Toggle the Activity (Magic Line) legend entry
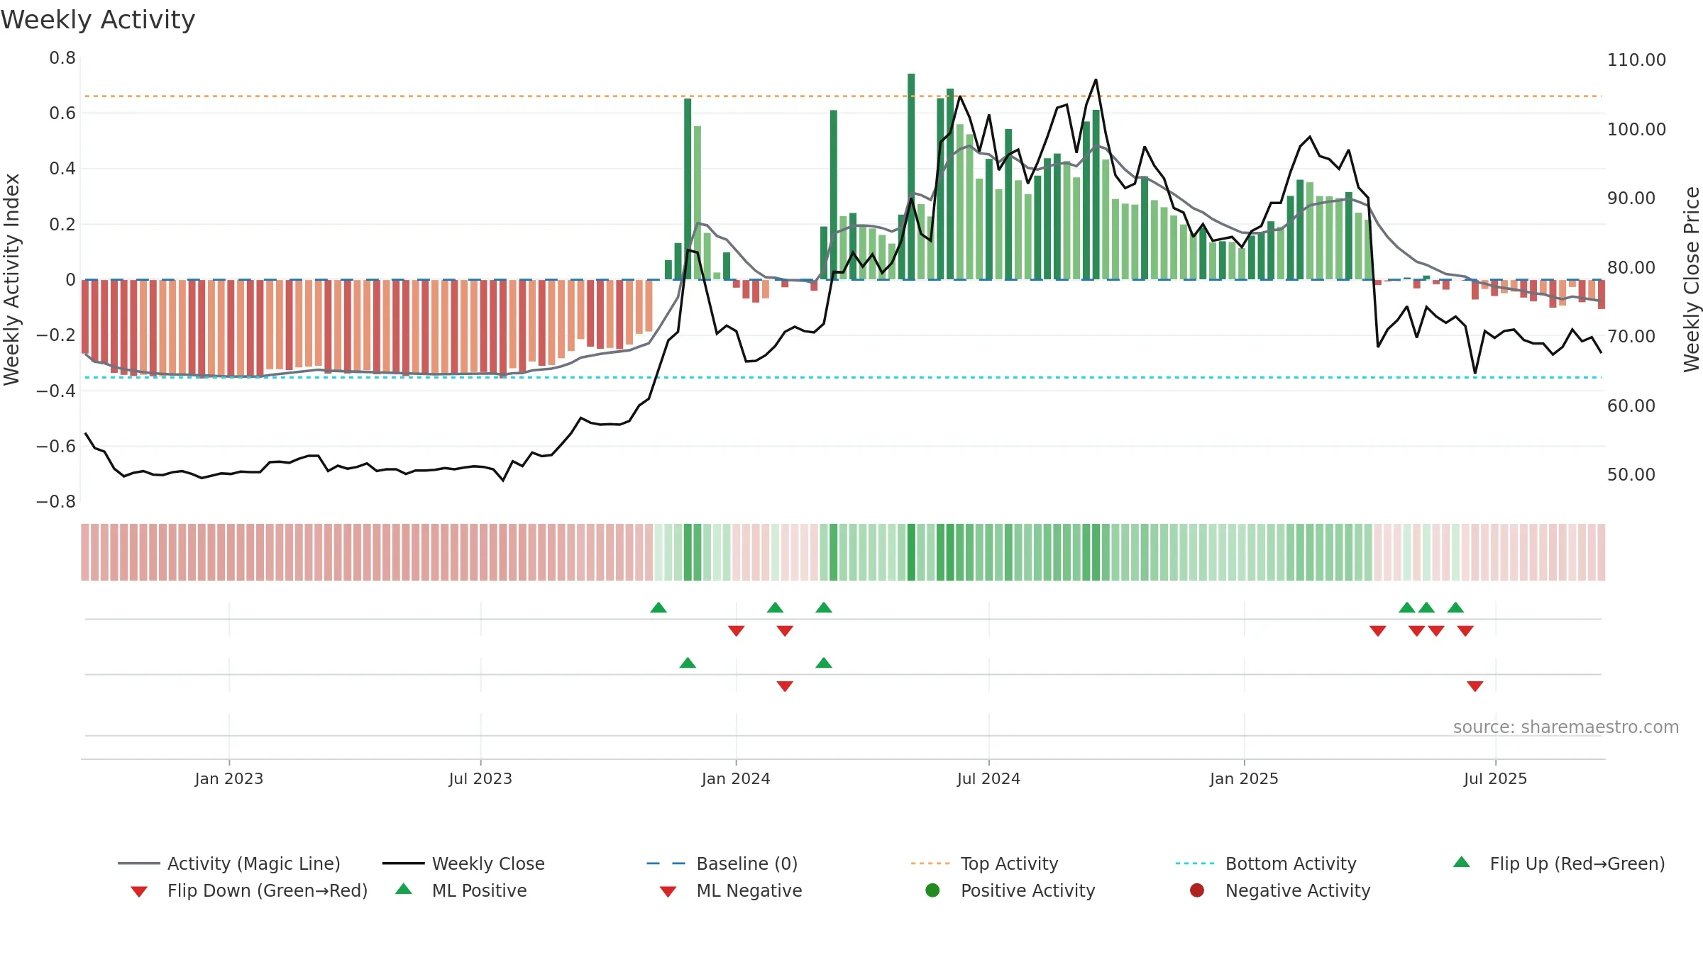Viewport: 1703px width, 957px height. pos(228,863)
